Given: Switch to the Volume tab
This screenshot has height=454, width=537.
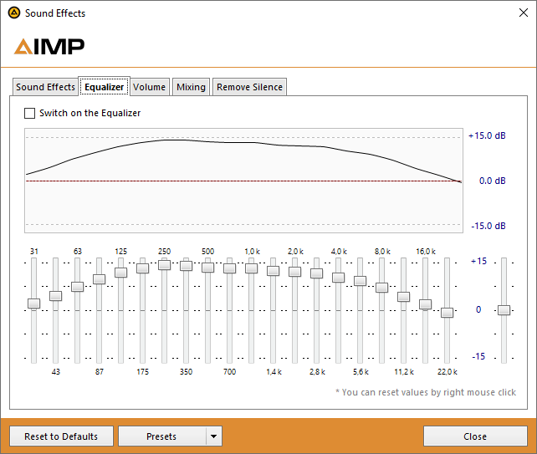Looking at the screenshot, I should coord(149,87).
